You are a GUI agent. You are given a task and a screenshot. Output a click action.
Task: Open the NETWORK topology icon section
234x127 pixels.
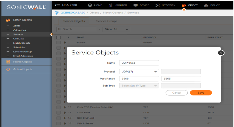[158, 5]
